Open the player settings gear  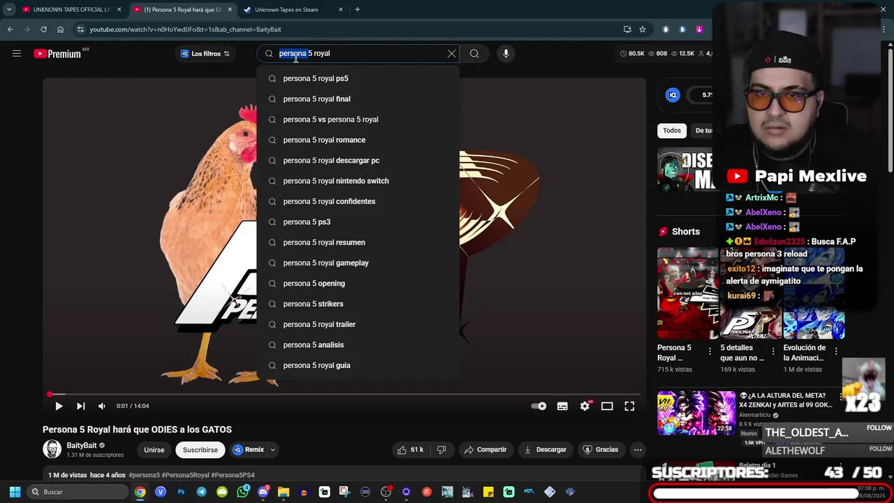tap(585, 406)
